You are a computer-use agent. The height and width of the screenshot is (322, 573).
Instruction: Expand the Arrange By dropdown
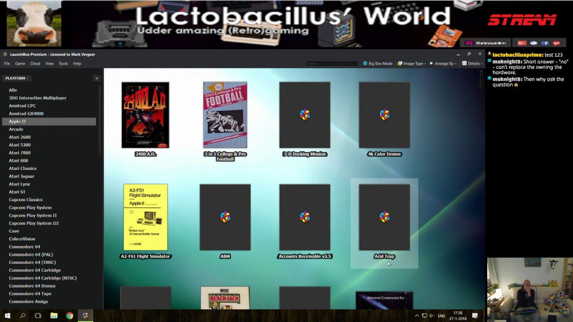click(x=443, y=64)
